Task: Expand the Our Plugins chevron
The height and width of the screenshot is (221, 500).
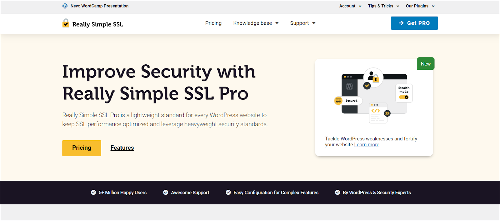Action: click(x=433, y=6)
